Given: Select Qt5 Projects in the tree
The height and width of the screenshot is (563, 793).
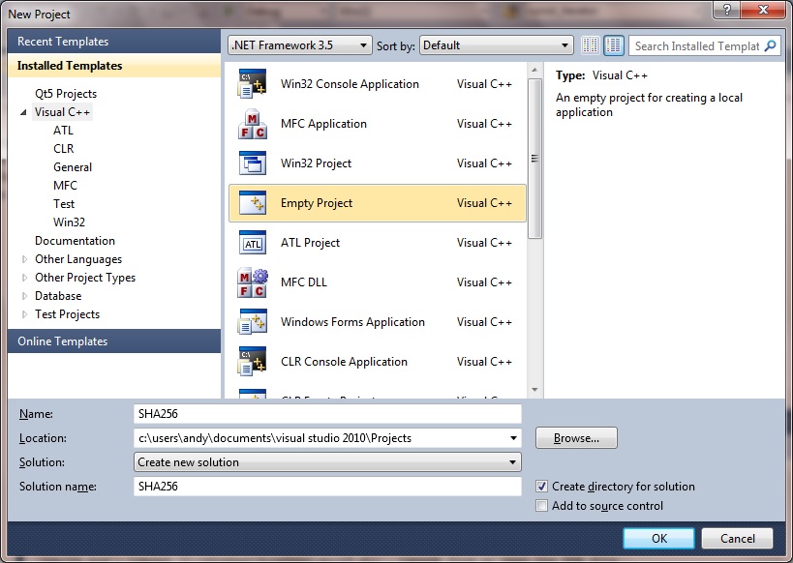Looking at the screenshot, I should click(66, 94).
